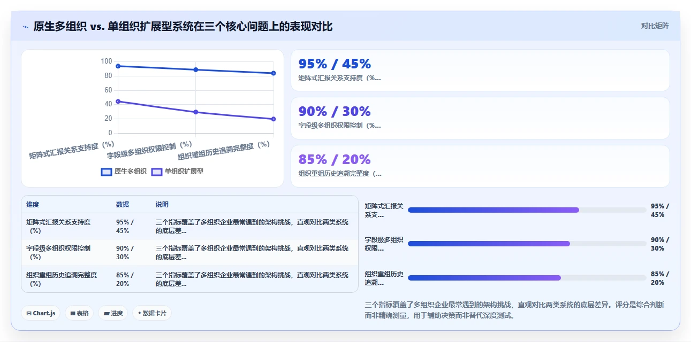
Task: Click progress label 矩阵式汇报关系支…
Action: (384, 211)
